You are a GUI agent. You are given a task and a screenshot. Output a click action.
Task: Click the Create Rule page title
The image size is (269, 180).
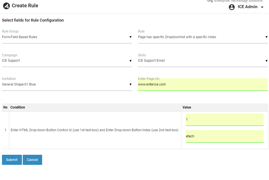(x=25, y=6)
